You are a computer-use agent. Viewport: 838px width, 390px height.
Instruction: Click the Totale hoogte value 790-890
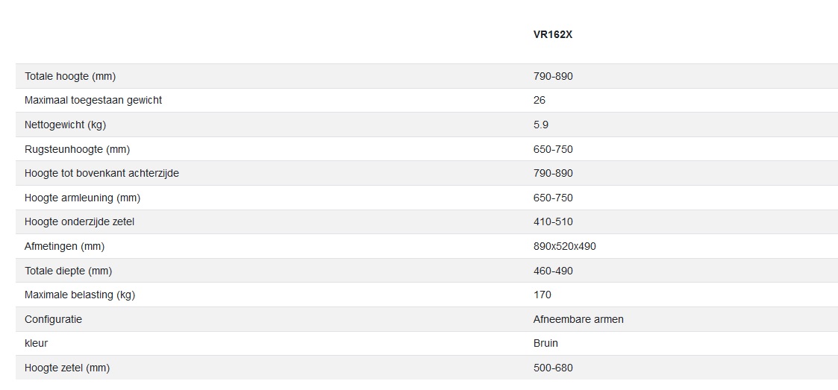(553, 76)
